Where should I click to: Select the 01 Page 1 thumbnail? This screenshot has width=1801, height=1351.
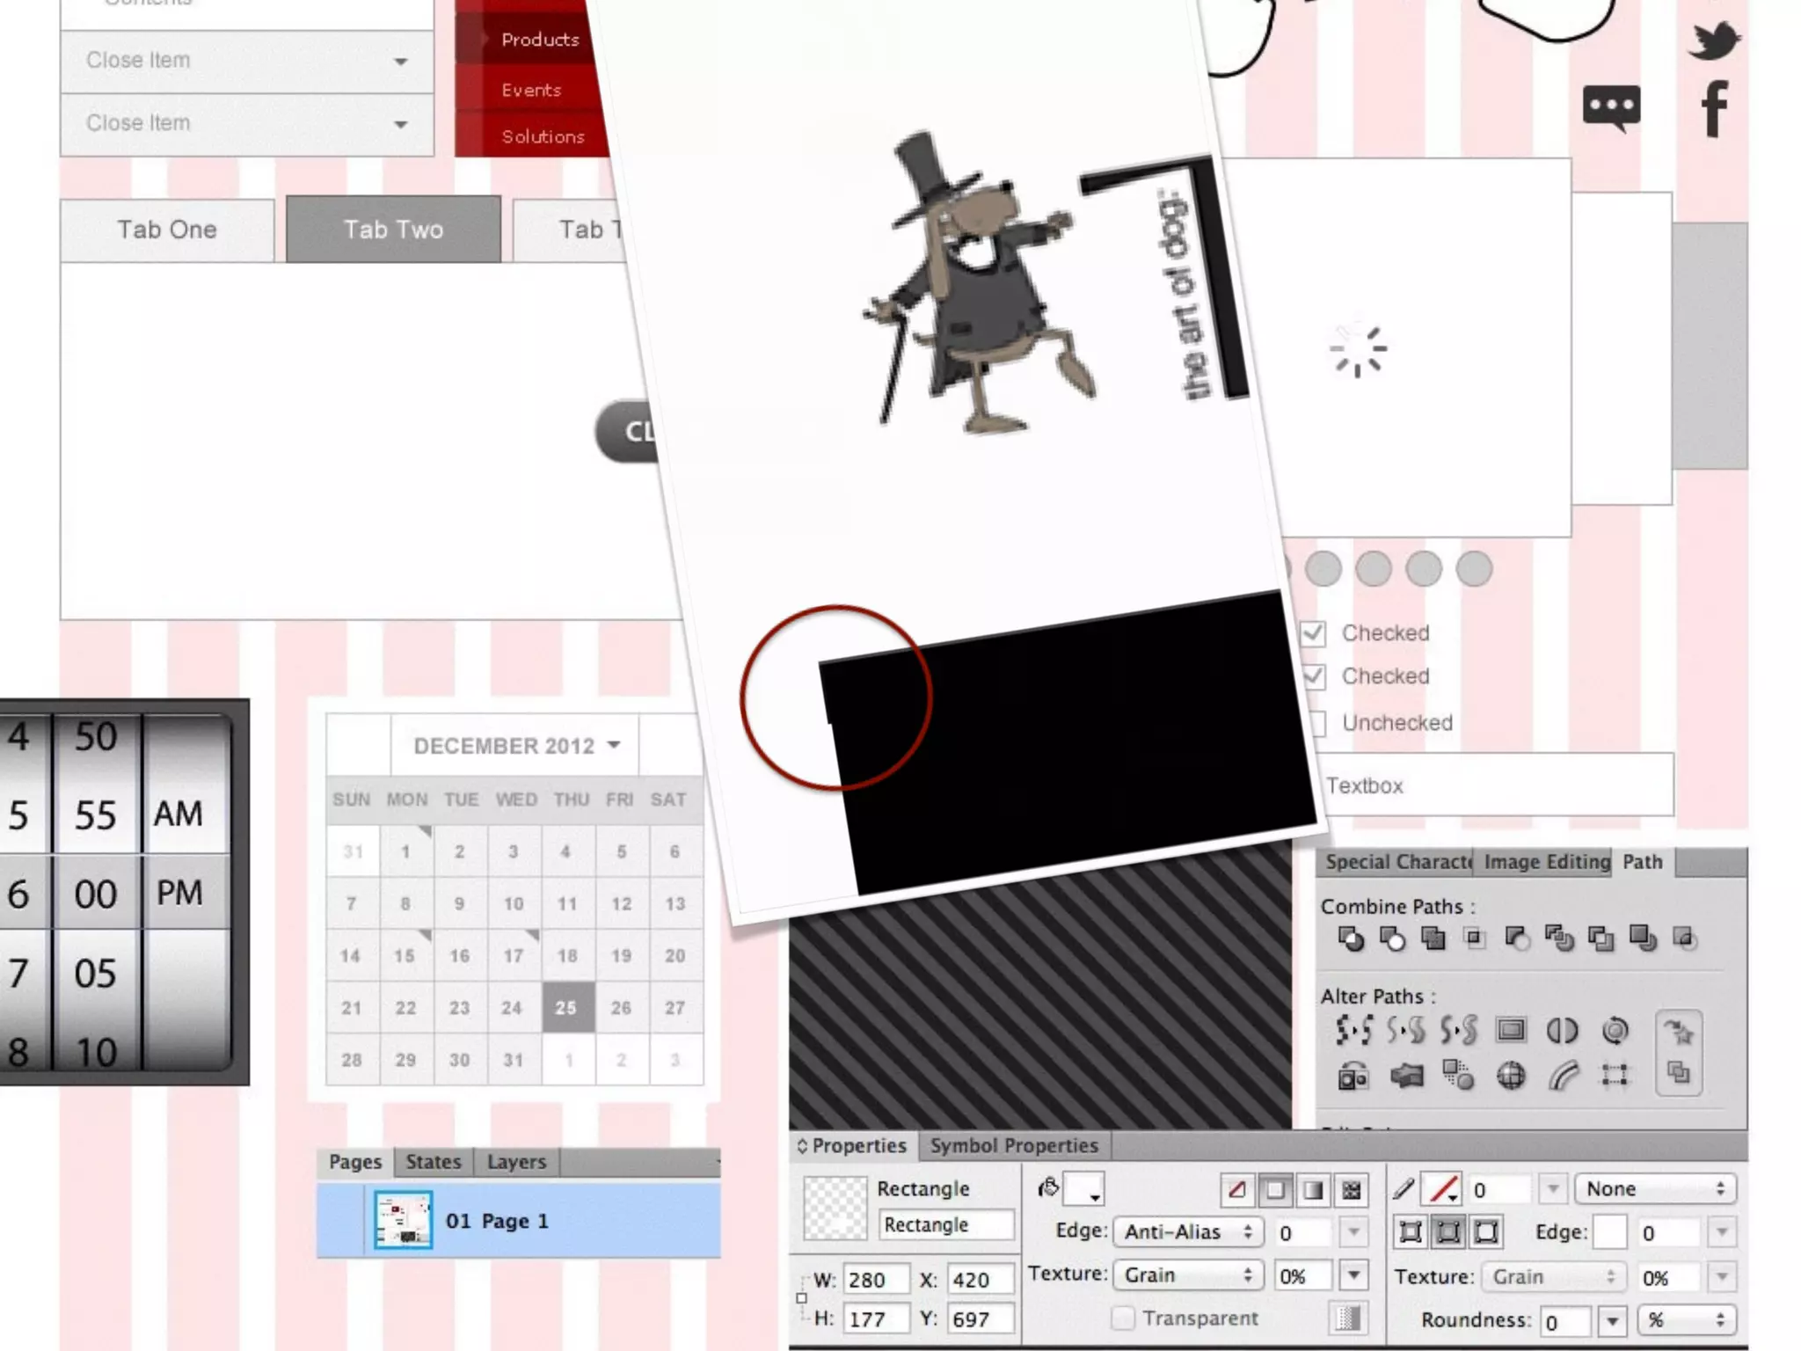coord(403,1220)
